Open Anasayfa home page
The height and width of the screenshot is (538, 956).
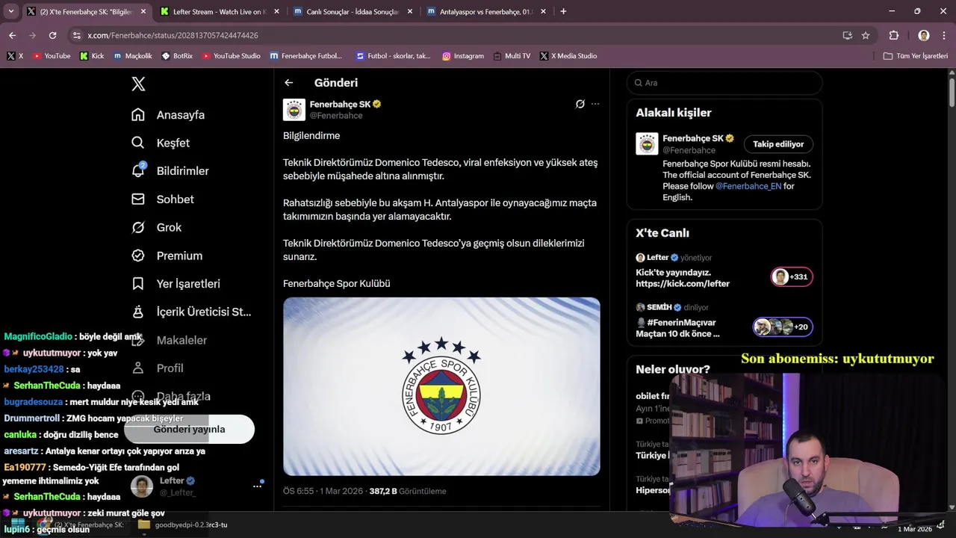pyautogui.click(x=168, y=115)
